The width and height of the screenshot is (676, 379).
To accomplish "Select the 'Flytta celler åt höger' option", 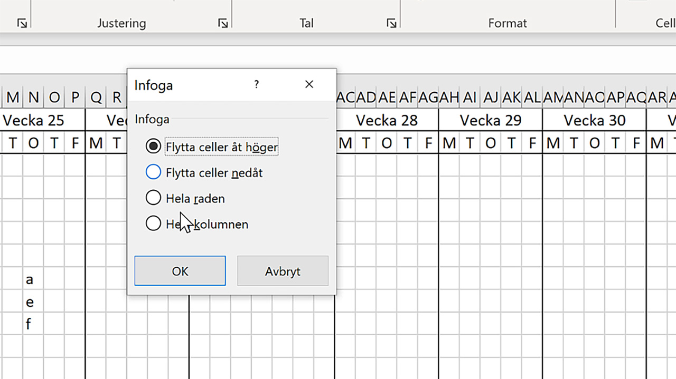I will [153, 146].
